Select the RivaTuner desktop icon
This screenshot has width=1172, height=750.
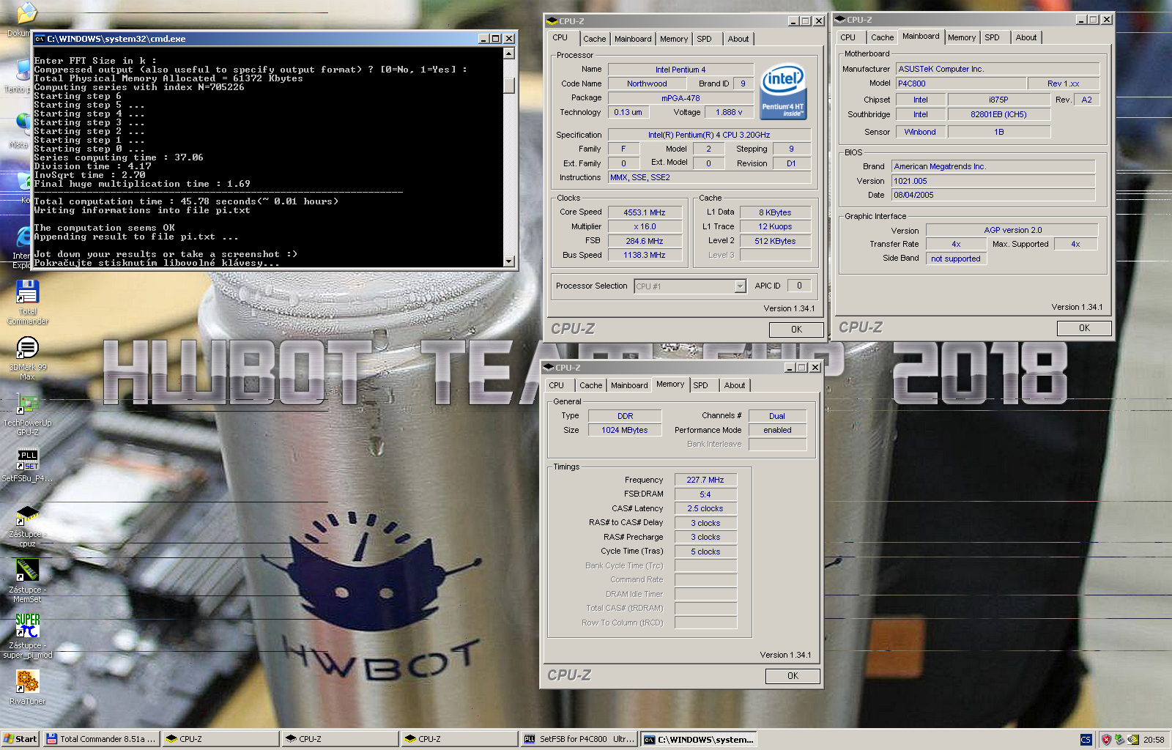(x=27, y=681)
